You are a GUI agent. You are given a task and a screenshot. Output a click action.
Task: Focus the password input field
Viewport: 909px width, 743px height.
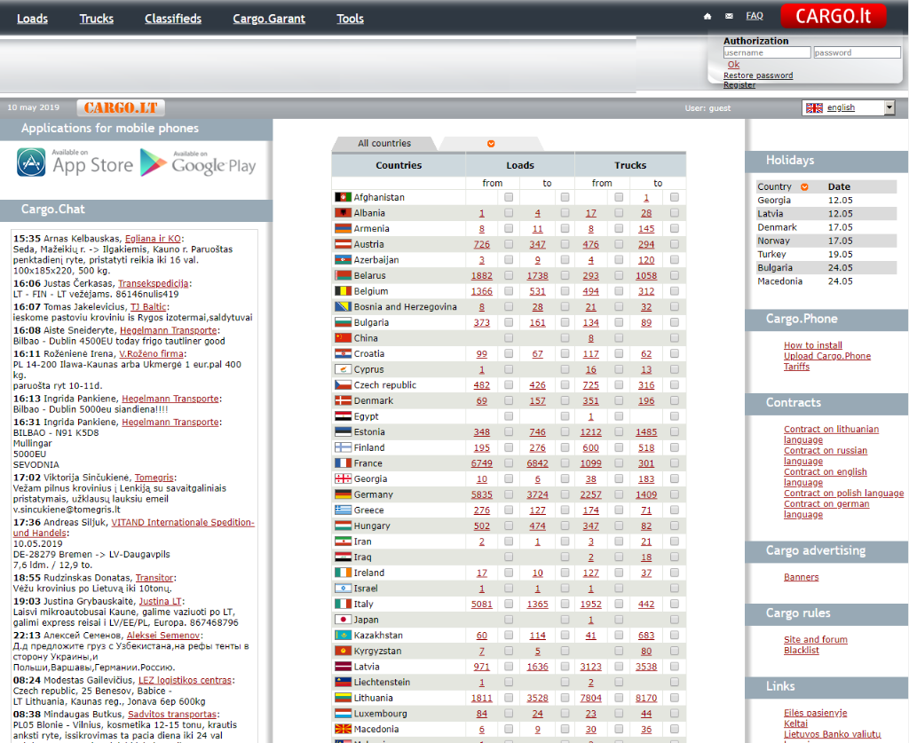(857, 52)
